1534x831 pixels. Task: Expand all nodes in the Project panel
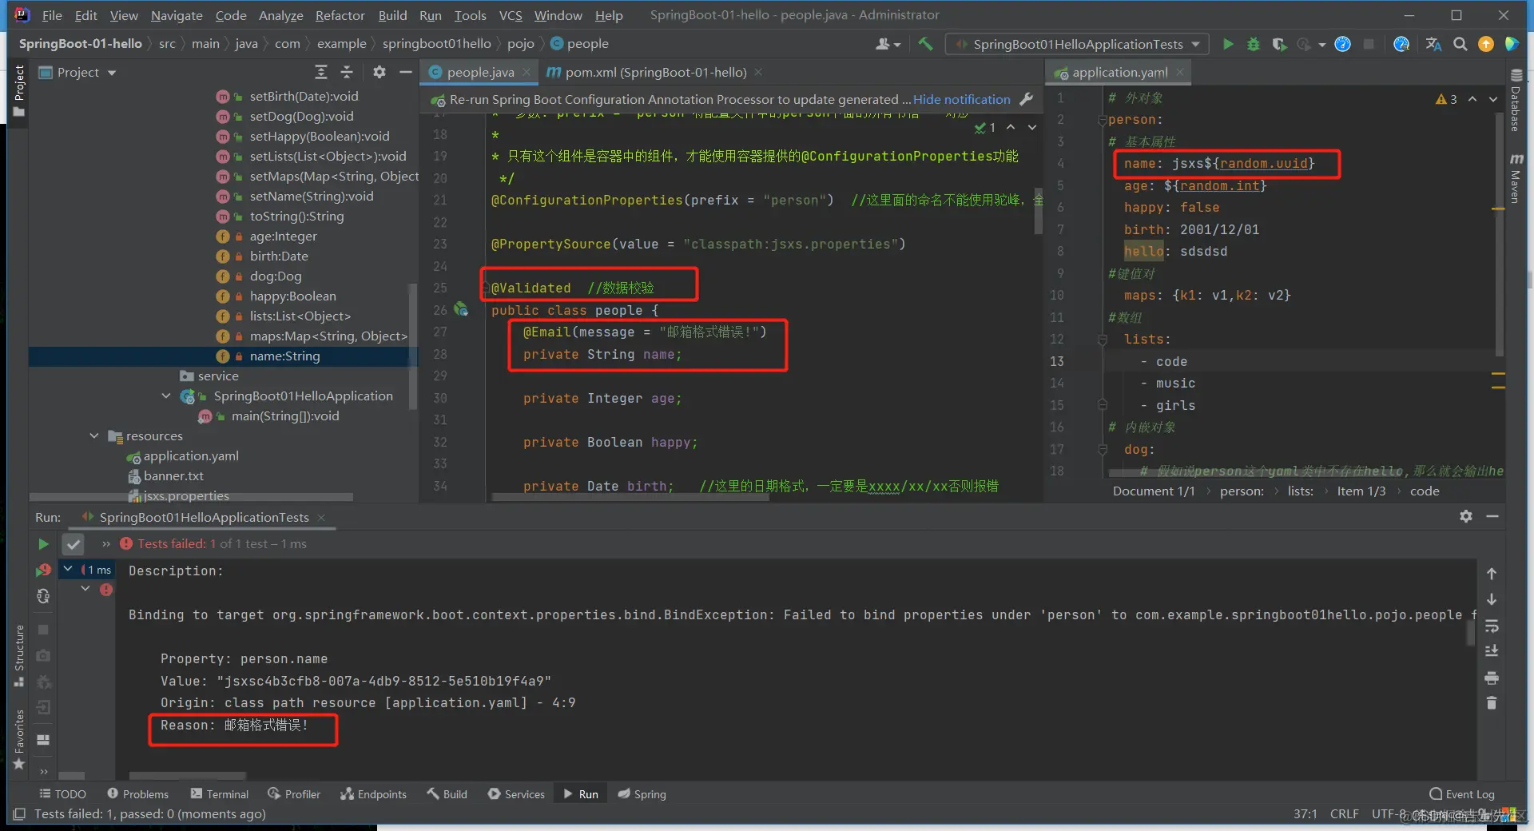pos(321,72)
